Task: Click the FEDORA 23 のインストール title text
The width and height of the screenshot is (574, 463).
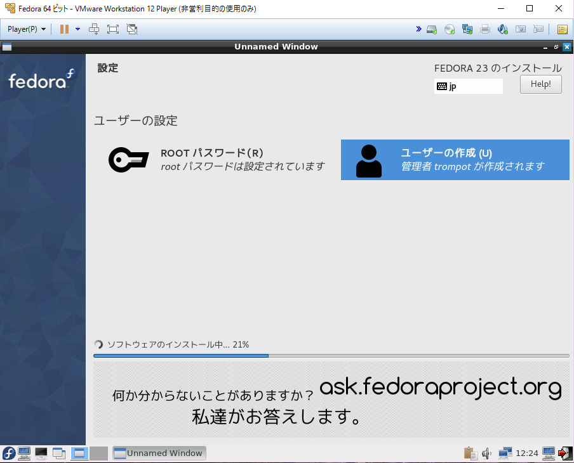Action: (x=498, y=68)
